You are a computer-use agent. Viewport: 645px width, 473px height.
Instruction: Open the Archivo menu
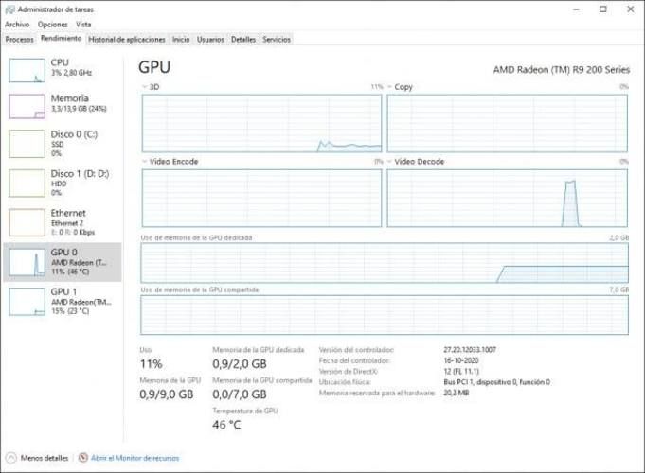pos(17,25)
